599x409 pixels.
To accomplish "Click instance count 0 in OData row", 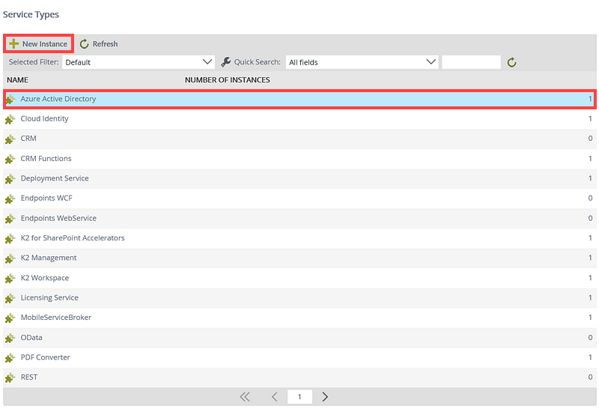I will pyautogui.click(x=590, y=338).
